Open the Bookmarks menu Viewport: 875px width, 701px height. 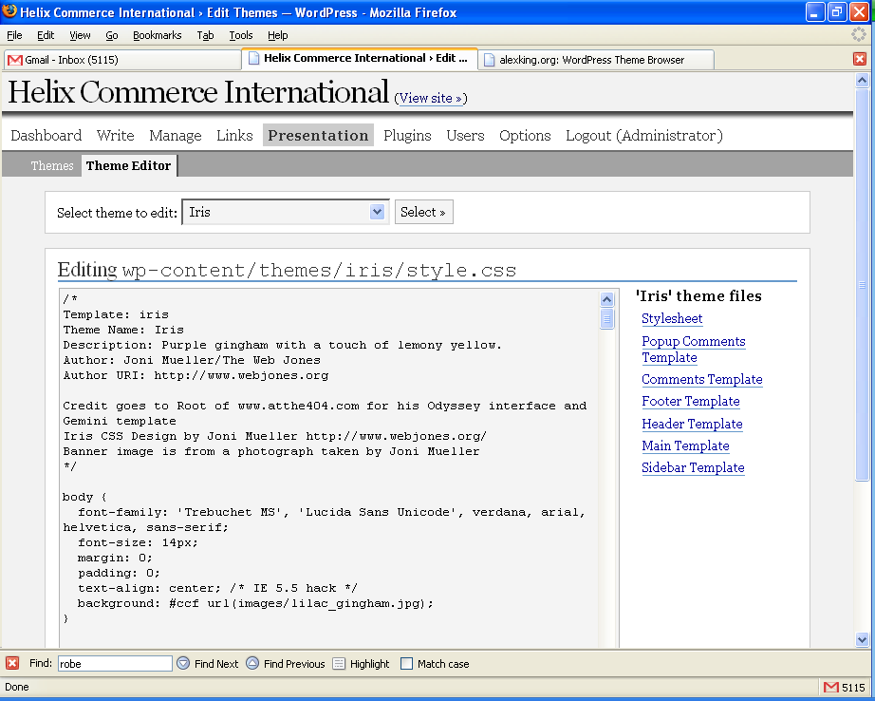(x=157, y=35)
